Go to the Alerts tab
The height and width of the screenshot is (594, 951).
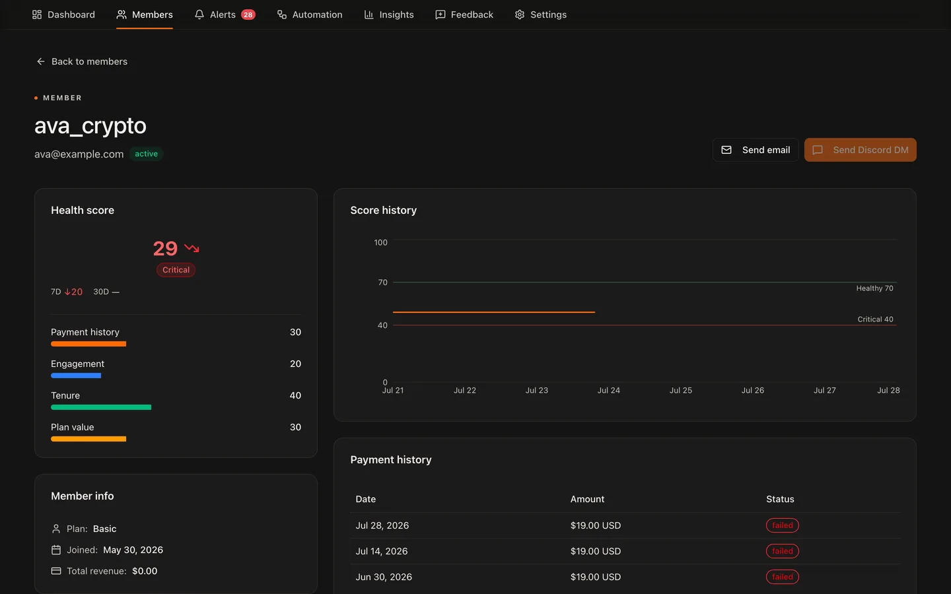(x=225, y=15)
